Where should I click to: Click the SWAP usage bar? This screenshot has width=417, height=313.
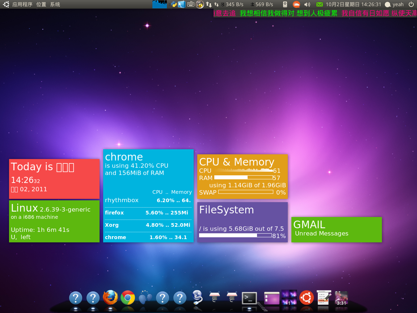[246, 192]
